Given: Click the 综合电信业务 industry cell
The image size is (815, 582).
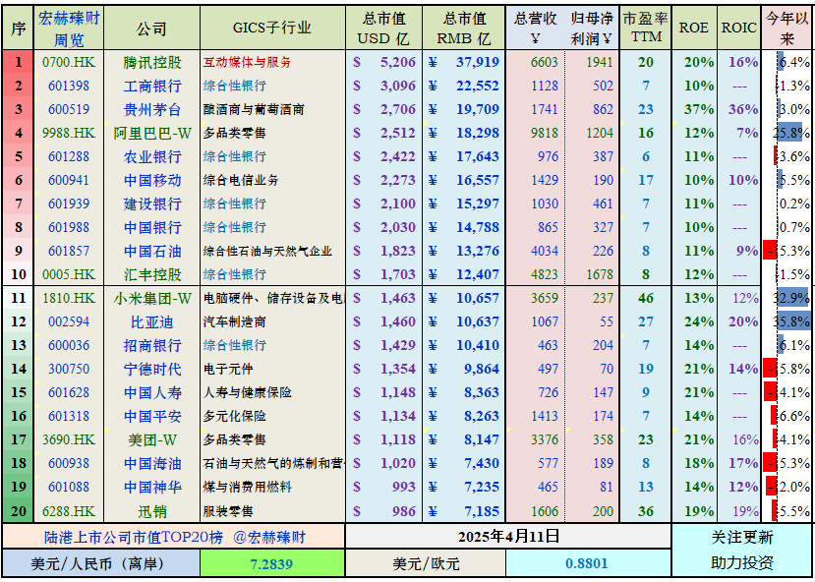Looking at the screenshot, I should [272, 180].
